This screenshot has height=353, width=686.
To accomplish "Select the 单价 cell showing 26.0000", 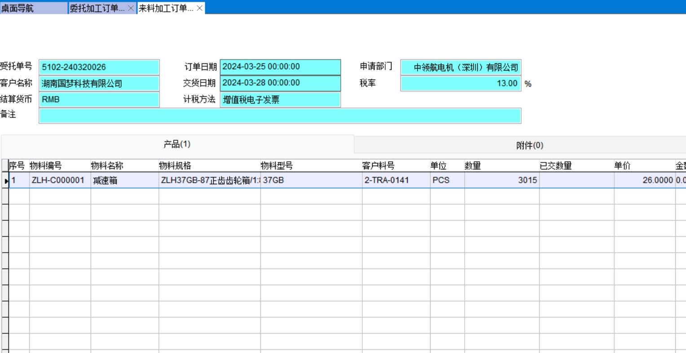I will (644, 180).
